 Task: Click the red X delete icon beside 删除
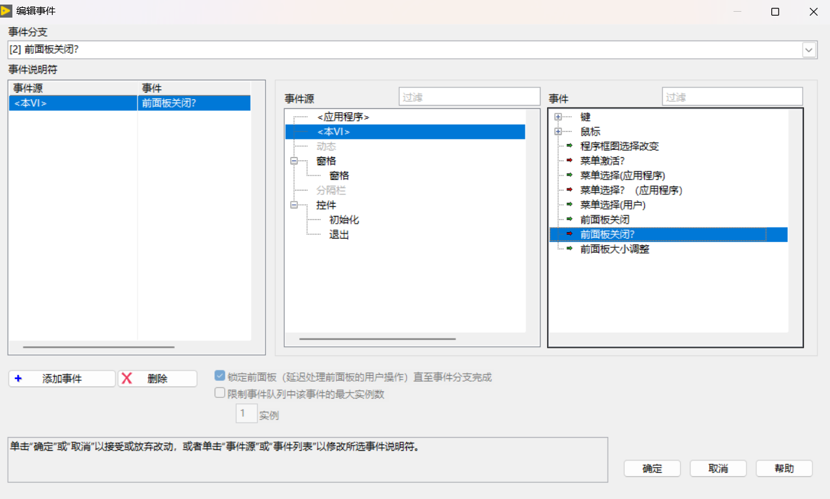[127, 378]
